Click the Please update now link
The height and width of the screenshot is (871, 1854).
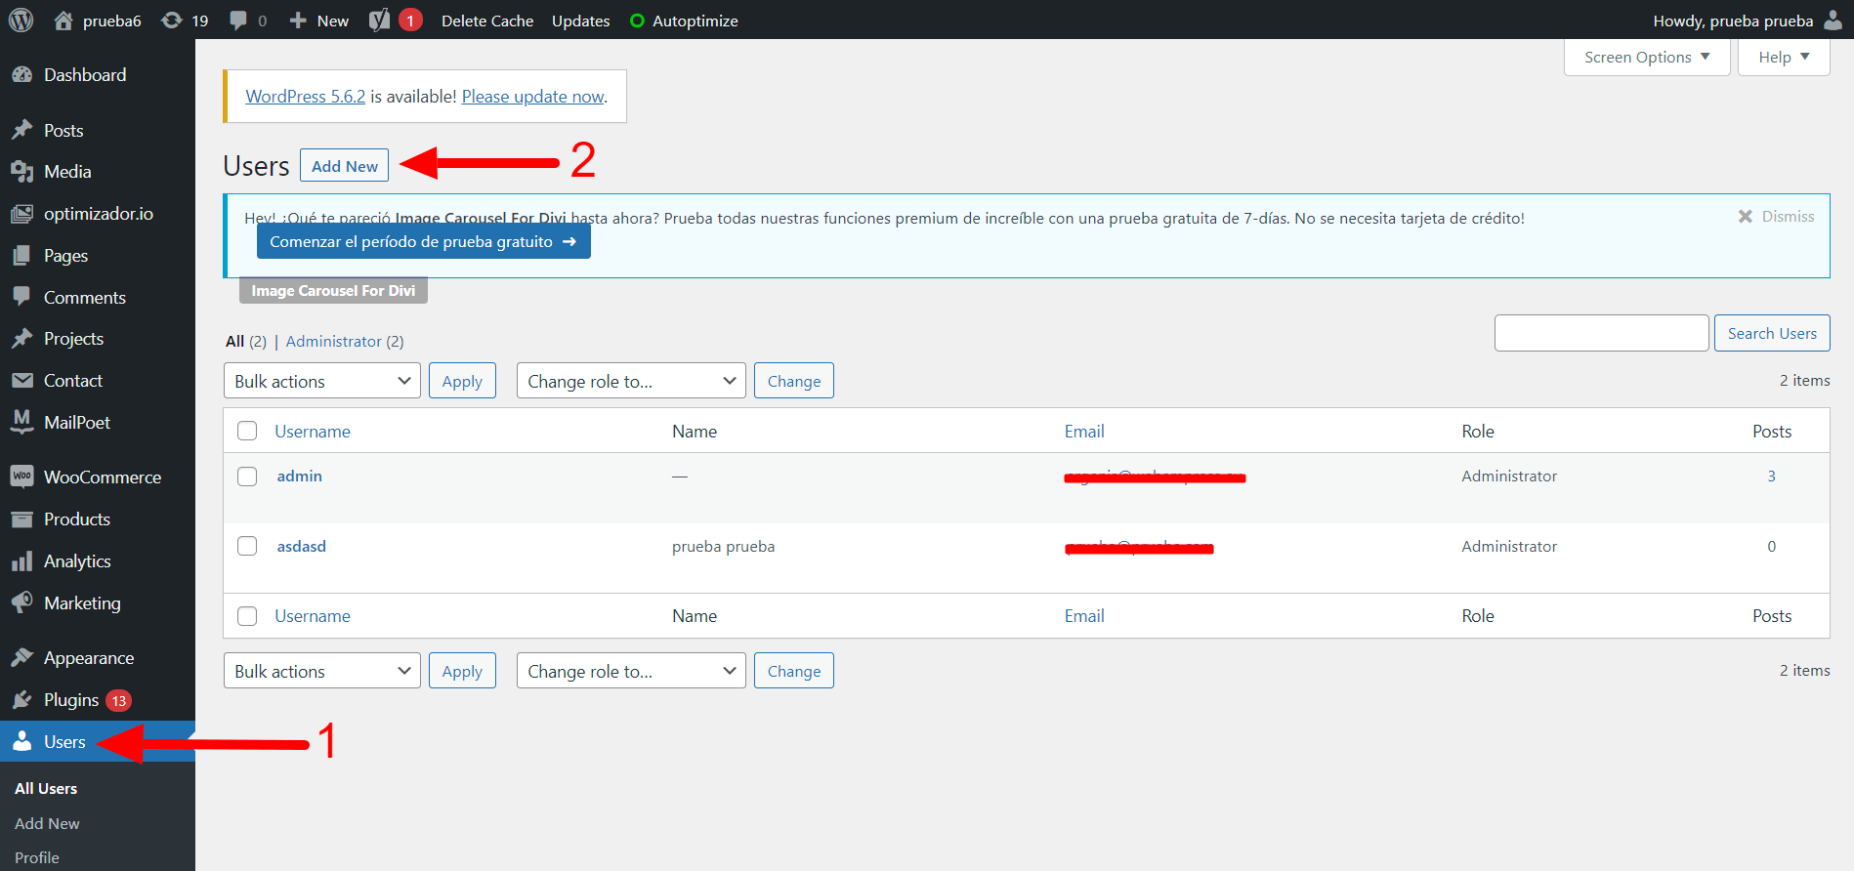click(x=533, y=97)
